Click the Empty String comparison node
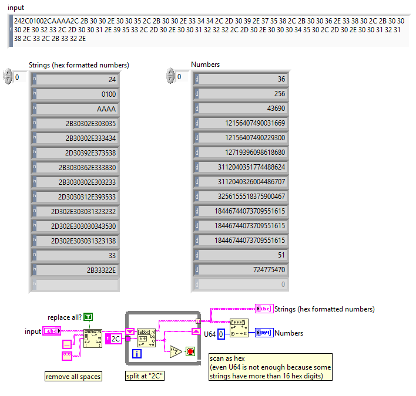Screen dimensions: 416x396 click(176, 352)
